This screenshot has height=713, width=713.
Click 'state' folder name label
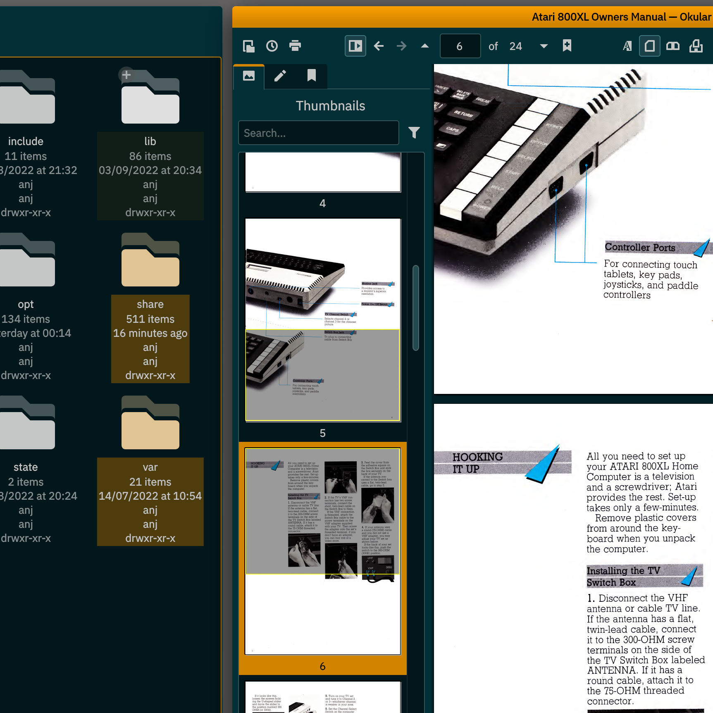point(26,467)
